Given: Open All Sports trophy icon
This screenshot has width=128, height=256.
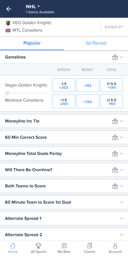Looking at the screenshot, I should [x=38, y=246].
